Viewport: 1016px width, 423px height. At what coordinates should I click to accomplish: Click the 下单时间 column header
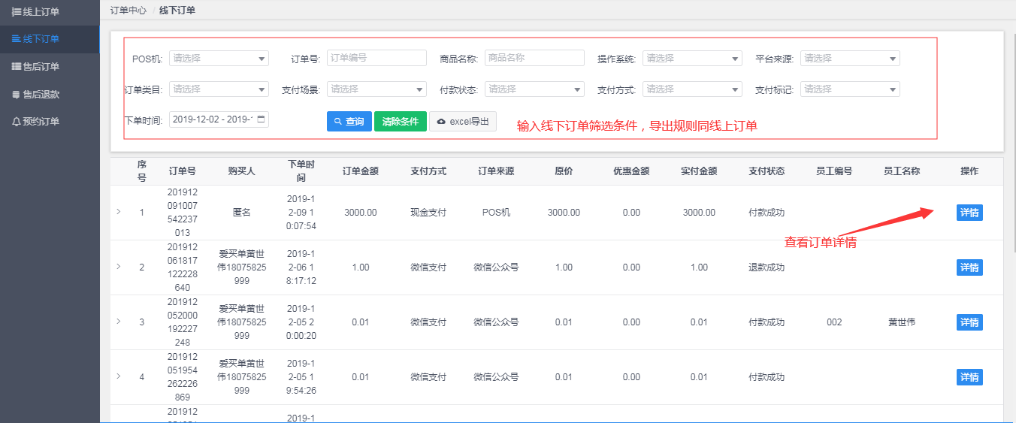pyautogui.click(x=301, y=171)
